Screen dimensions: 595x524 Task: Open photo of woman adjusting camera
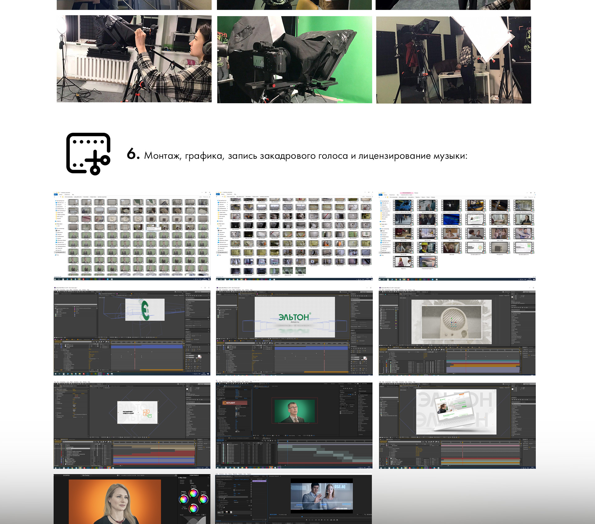(134, 59)
